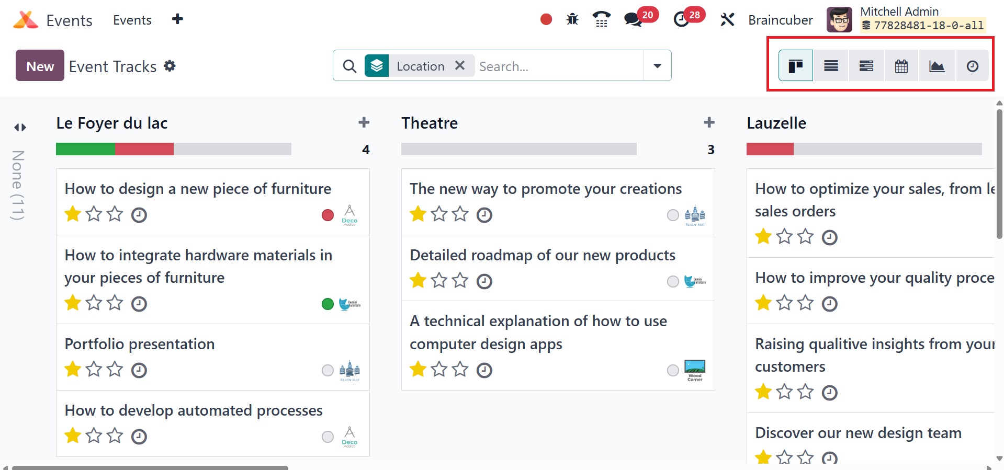Click the New button

coord(40,66)
